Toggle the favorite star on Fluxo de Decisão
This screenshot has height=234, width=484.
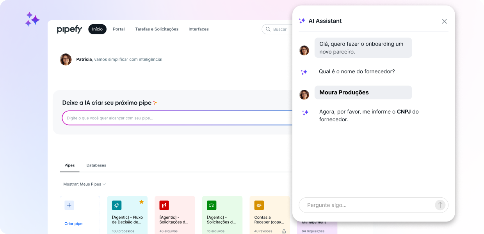point(141,202)
